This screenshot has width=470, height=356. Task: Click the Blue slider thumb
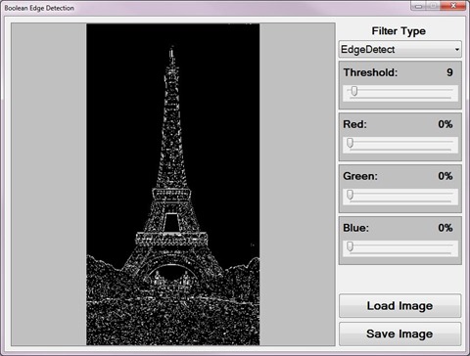[x=350, y=246]
